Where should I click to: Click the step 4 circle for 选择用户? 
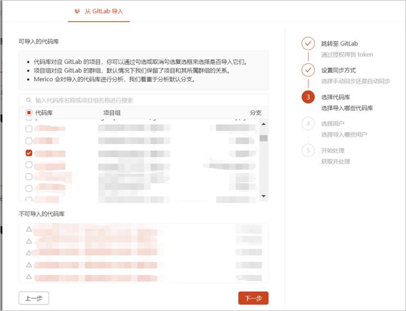click(x=308, y=123)
